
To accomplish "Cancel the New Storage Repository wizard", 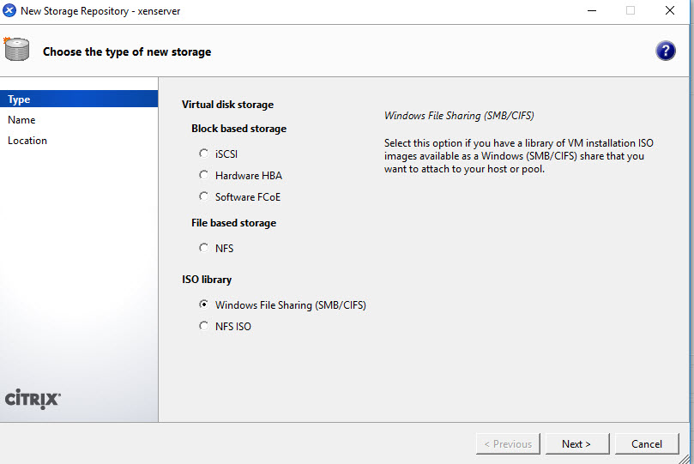I will pos(647,443).
